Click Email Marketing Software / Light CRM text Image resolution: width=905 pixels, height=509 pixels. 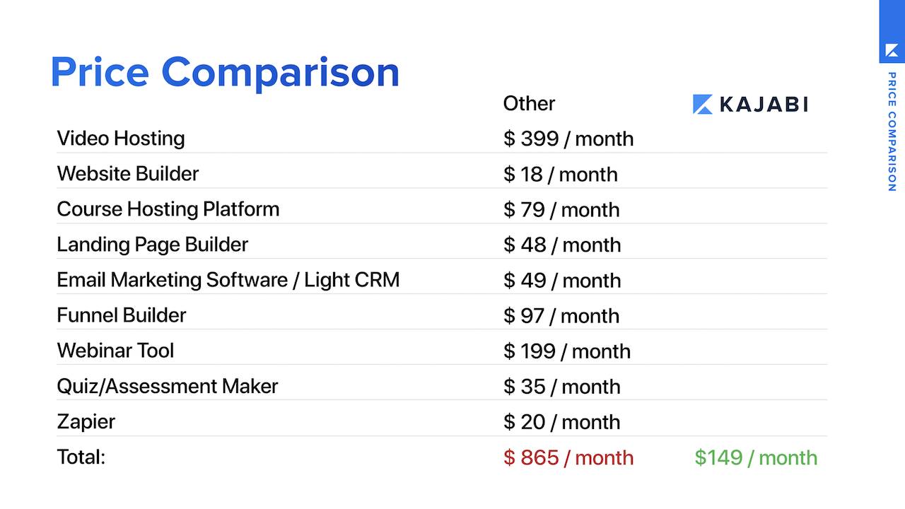tap(228, 279)
